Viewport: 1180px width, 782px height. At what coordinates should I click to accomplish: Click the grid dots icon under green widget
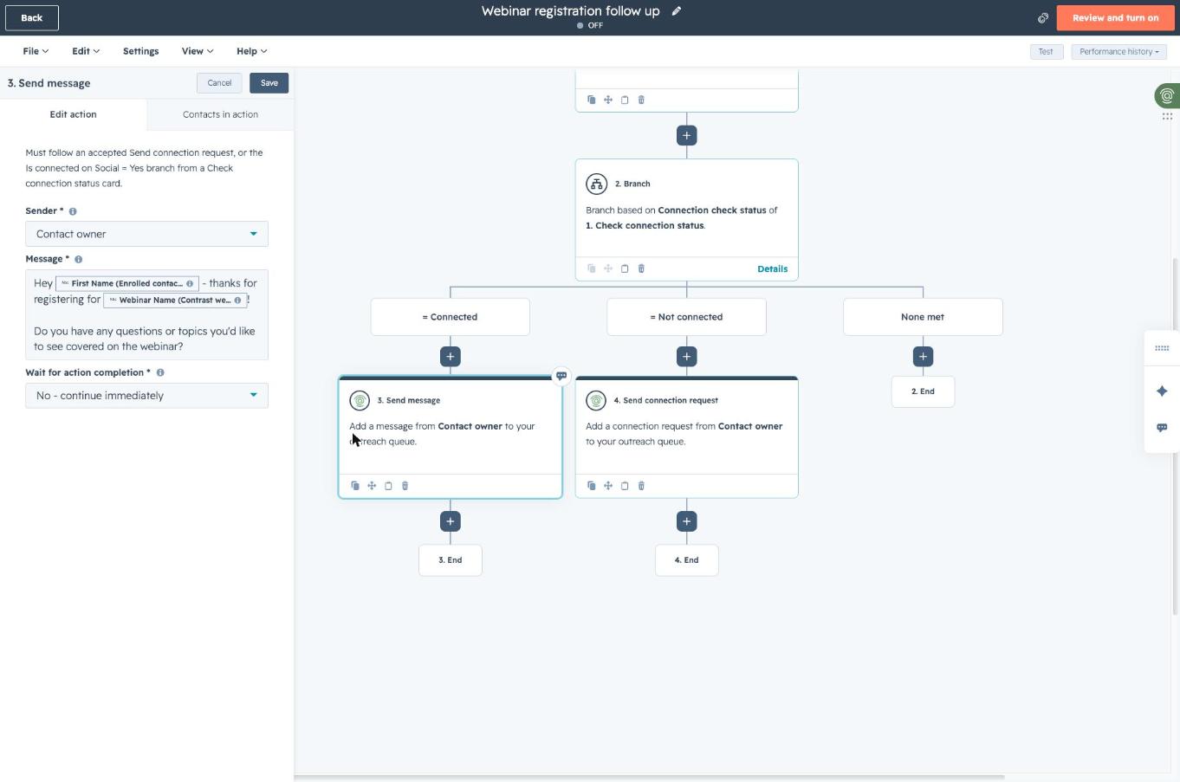[1167, 116]
